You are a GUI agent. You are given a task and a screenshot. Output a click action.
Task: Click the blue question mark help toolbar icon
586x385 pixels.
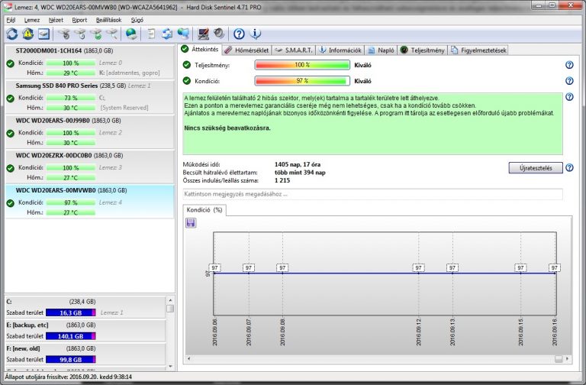pyautogui.click(x=239, y=34)
